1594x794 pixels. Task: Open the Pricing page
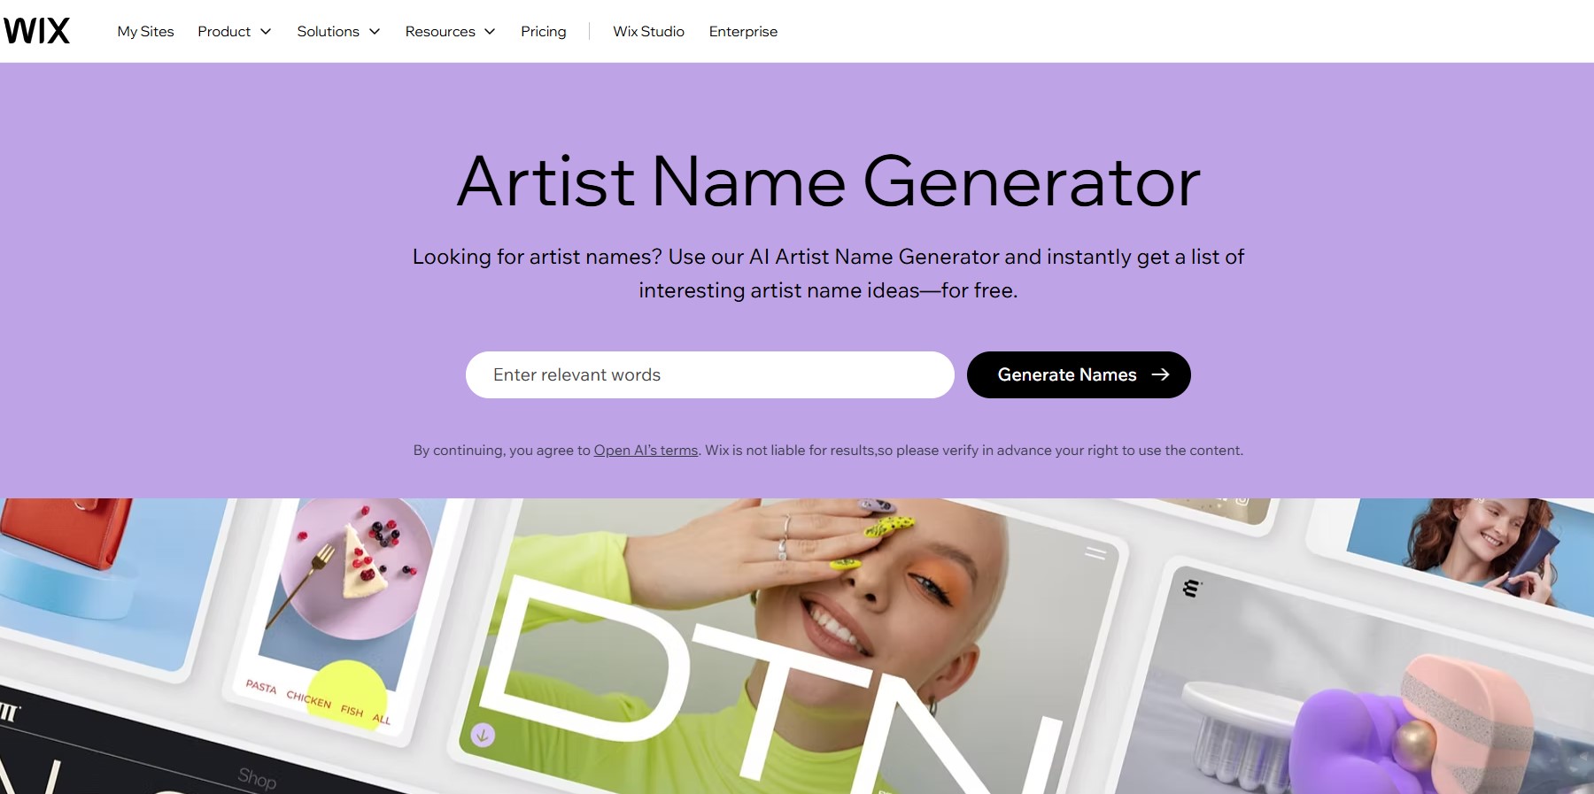[544, 31]
